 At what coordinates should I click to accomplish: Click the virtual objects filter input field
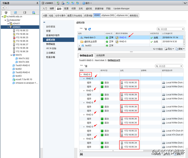[x=171, y=29]
